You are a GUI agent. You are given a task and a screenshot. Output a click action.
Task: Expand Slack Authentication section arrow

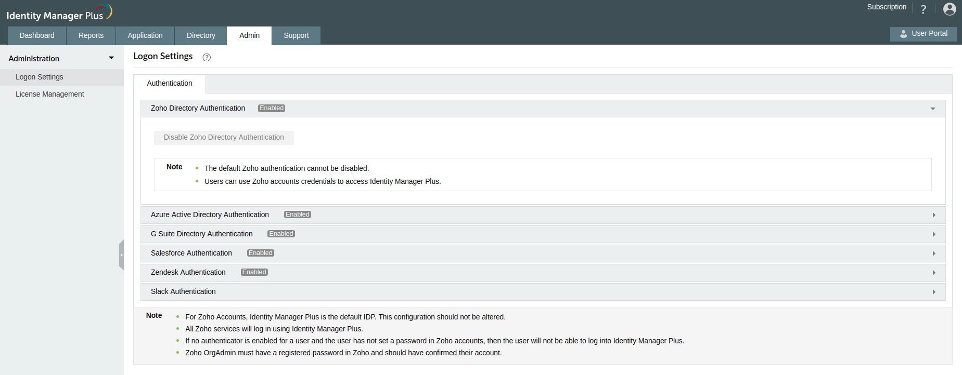(x=934, y=292)
